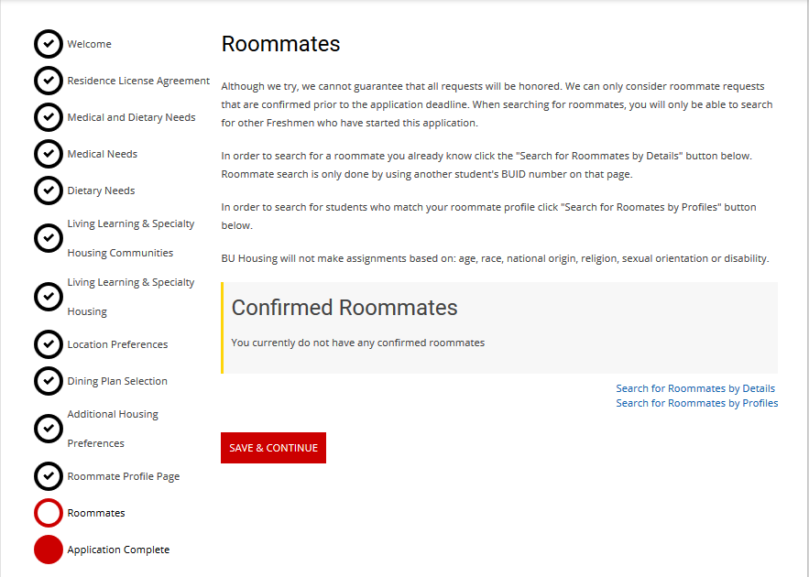Image resolution: width=809 pixels, height=577 pixels.
Task: Click the Confirmed Roommates panel heading
Action: tap(344, 308)
